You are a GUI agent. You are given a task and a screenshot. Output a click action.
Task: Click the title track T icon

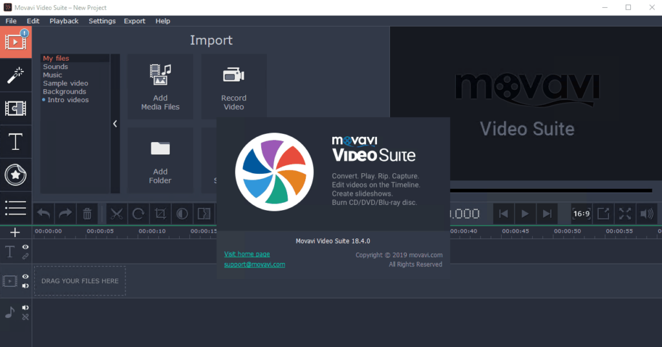point(9,251)
